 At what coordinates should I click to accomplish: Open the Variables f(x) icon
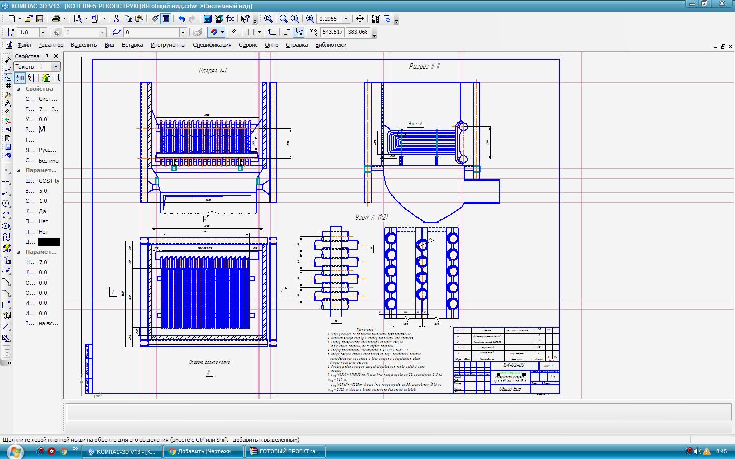pos(231,19)
